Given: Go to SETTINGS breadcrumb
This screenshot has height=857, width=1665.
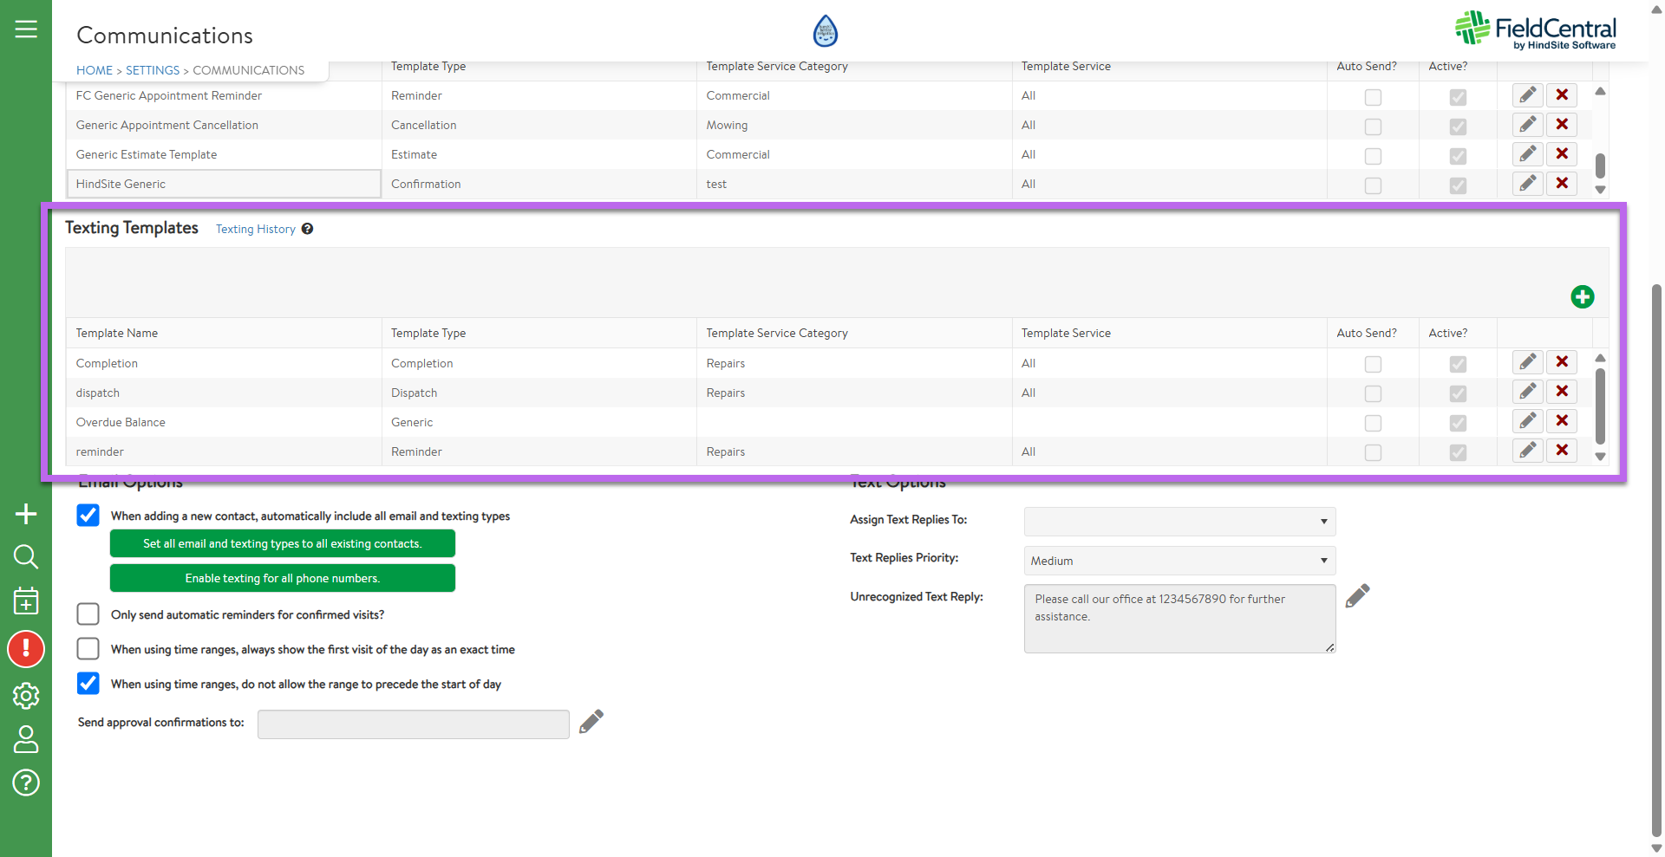Looking at the screenshot, I should 153,70.
